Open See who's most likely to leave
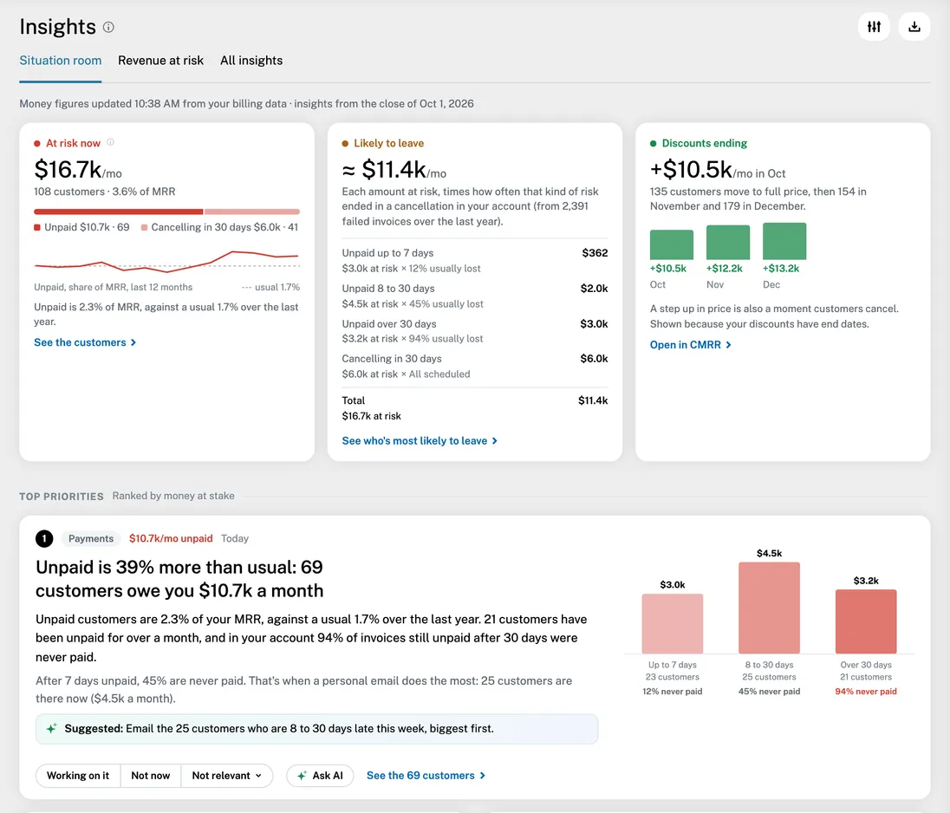 point(420,441)
